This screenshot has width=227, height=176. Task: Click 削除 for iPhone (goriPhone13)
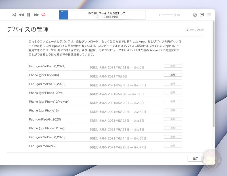(x=173, y=110)
